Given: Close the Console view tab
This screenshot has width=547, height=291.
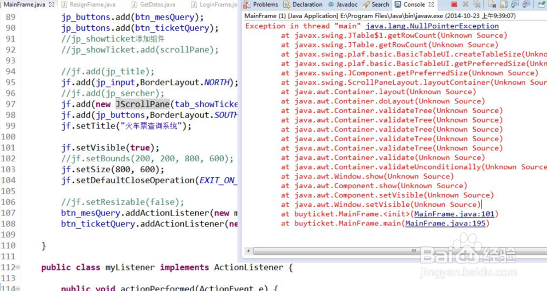Looking at the screenshot, I should (x=431, y=4).
